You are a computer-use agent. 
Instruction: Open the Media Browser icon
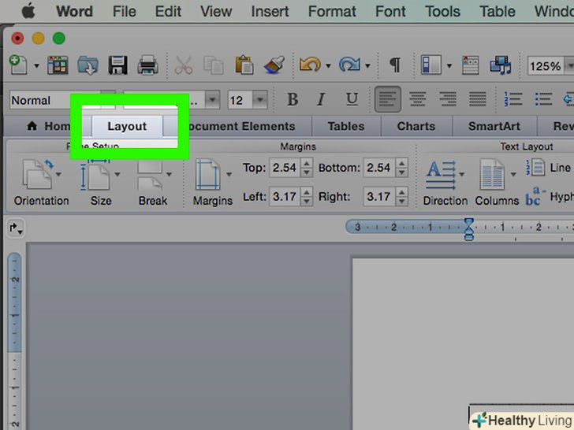coord(501,65)
